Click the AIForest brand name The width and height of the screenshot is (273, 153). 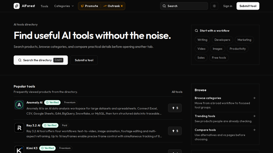(x=28, y=6)
